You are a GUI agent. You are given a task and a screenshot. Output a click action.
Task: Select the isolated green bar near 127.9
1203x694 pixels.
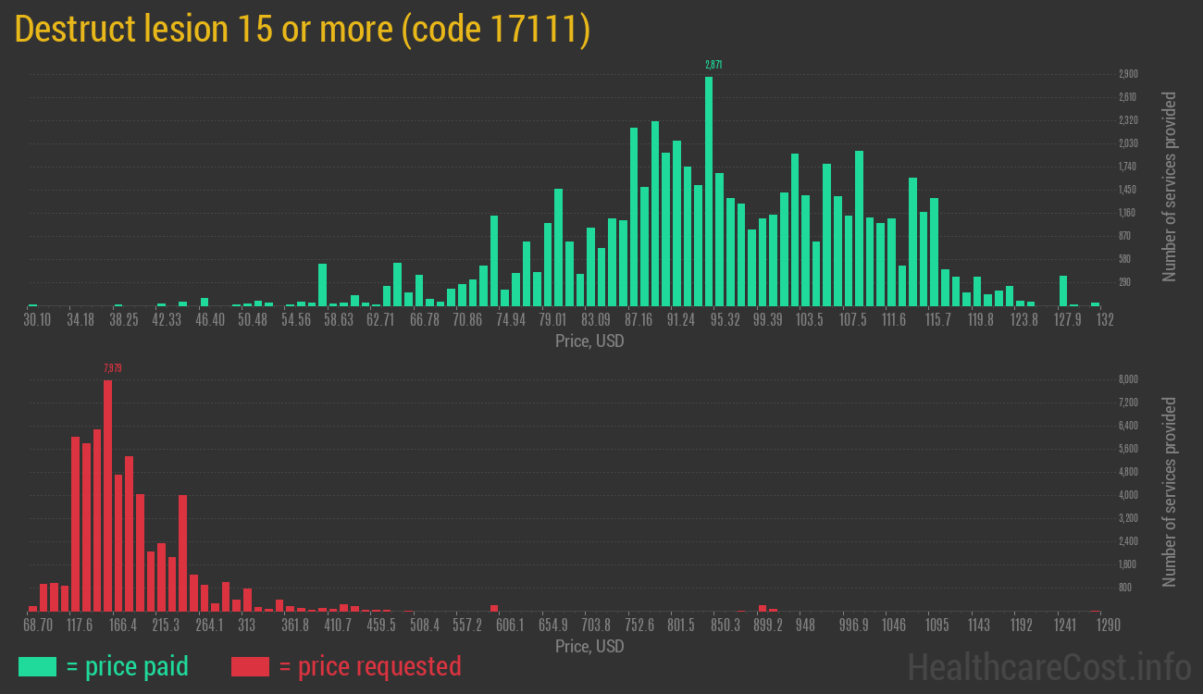click(x=1063, y=291)
